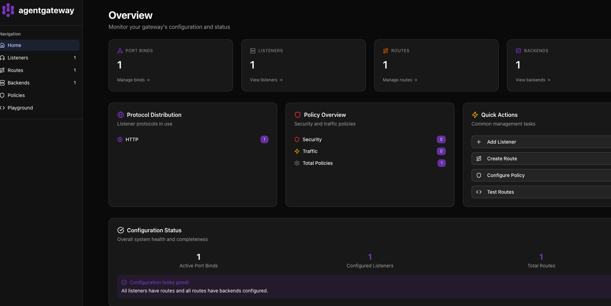The height and width of the screenshot is (306, 611).
Task: Click the Security count badge
Action: click(x=441, y=139)
